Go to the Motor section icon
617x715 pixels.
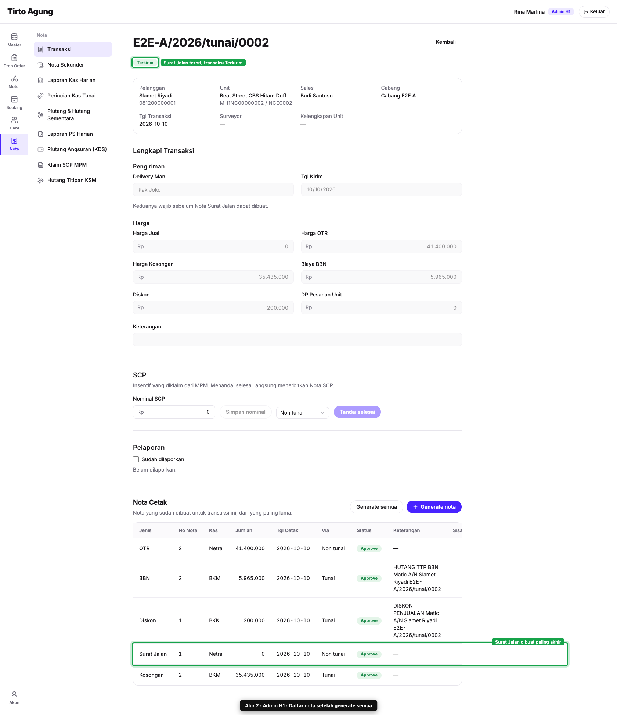coord(14,78)
